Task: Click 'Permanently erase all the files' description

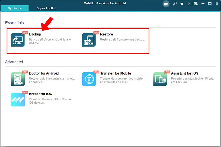Action: tap(50, 101)
